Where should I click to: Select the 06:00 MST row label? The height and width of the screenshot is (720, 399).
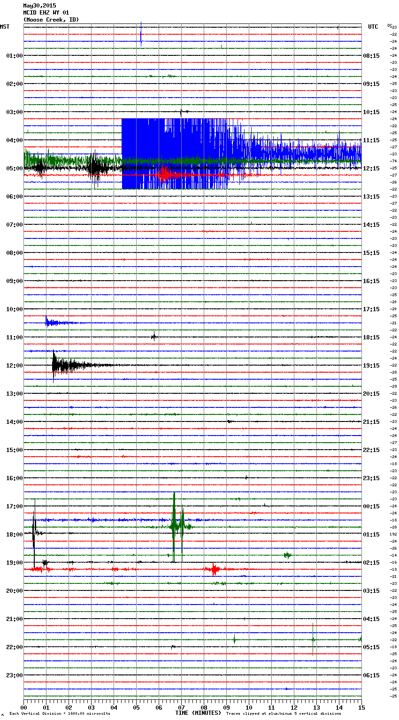click(15, 197)
